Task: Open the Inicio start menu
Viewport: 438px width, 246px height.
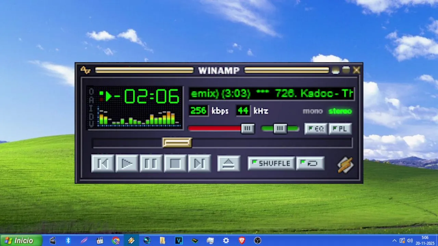Action: click(x=21, y=241)
